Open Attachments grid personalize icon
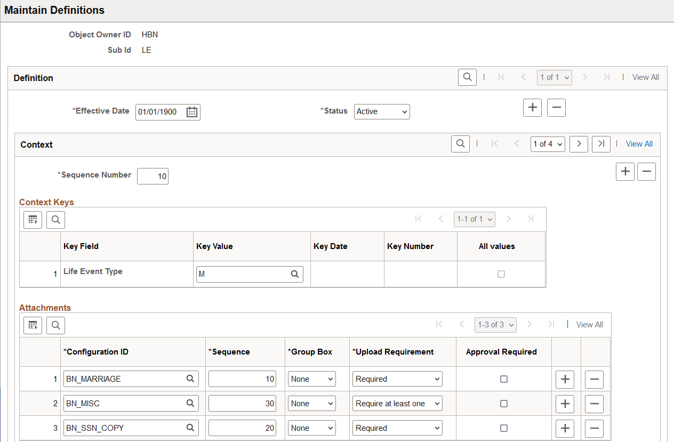Viewport: 674px width, 442px height. pyautogui.click(x=33, y=325)
